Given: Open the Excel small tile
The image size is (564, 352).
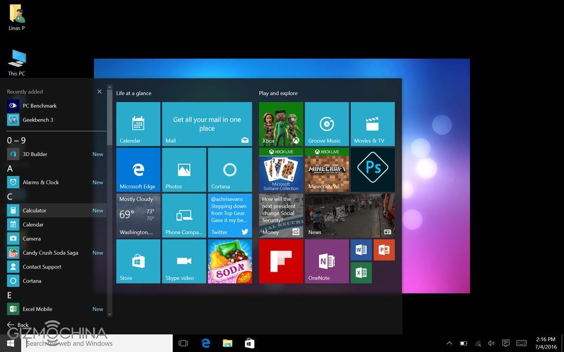Looking at the screenshot, I should click(x=361, y=273).
